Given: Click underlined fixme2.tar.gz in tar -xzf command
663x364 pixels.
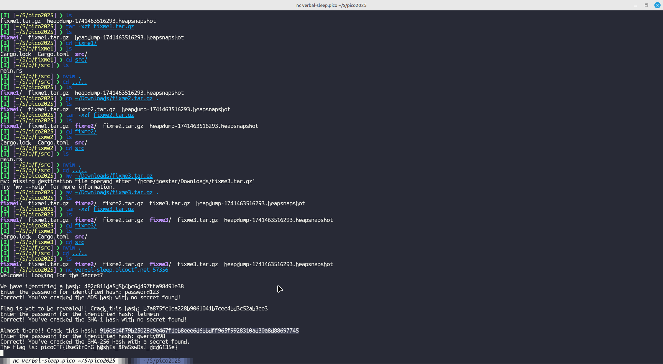Looking at the screenshot, I should tap(114, 115).
